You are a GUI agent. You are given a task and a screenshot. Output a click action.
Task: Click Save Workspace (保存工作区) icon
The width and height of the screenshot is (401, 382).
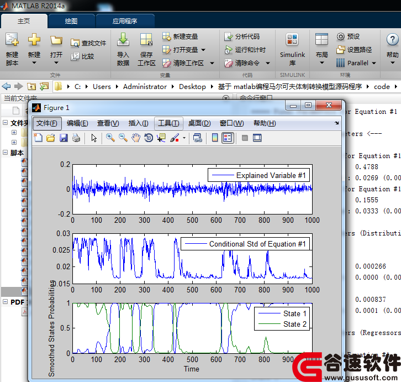point(146,40)
